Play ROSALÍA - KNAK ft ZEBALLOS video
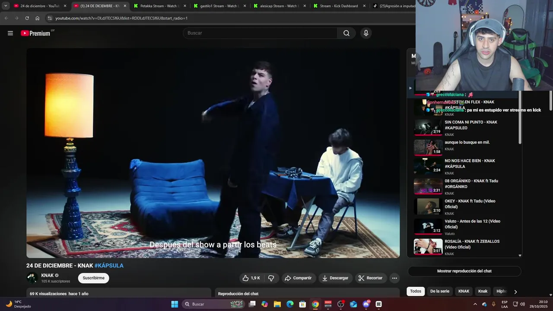The image size is (553, 311). 464,247
